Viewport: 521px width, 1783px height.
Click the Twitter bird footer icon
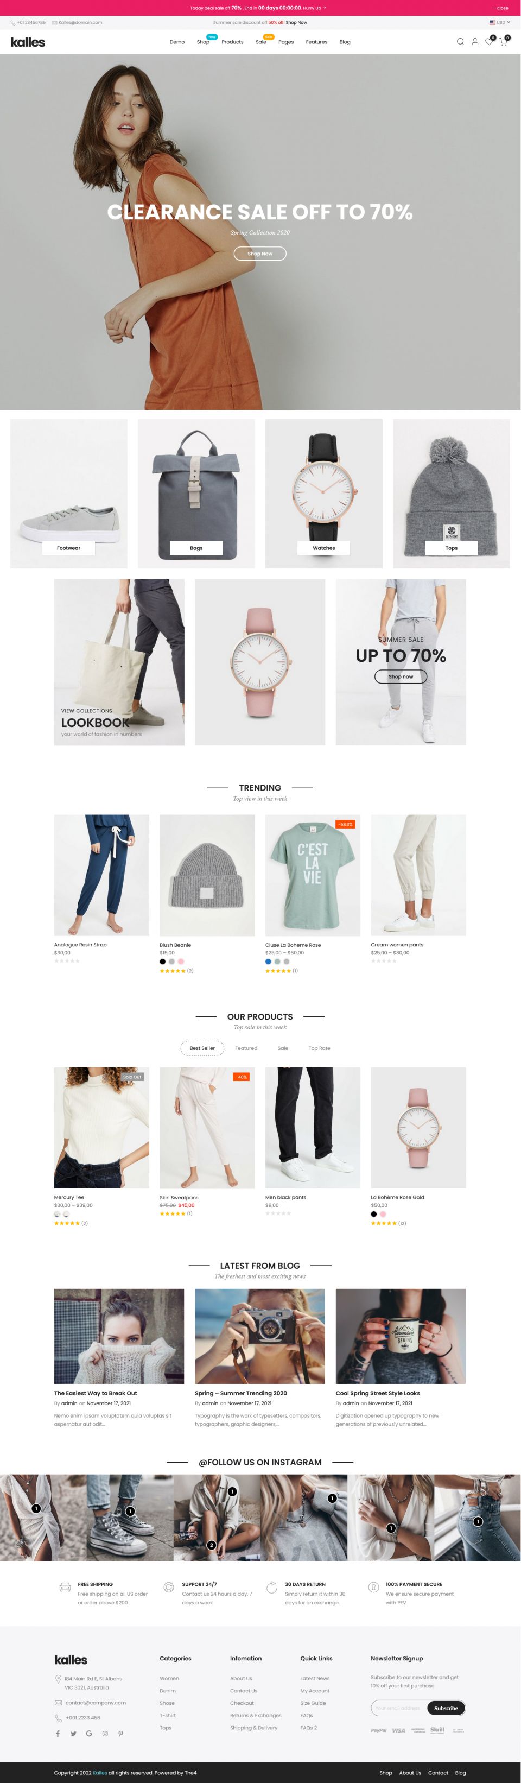point(73,1733)
